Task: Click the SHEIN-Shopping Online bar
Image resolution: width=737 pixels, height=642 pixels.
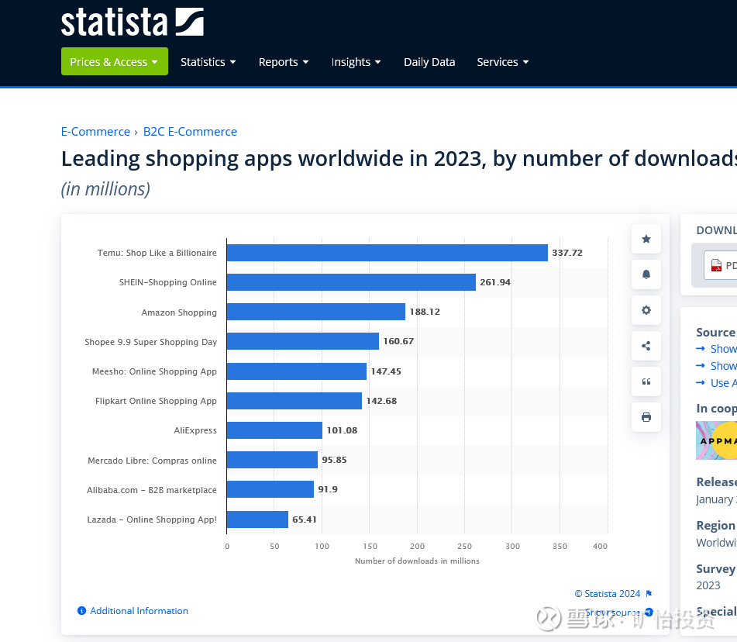Action: [x=351, y=282]
